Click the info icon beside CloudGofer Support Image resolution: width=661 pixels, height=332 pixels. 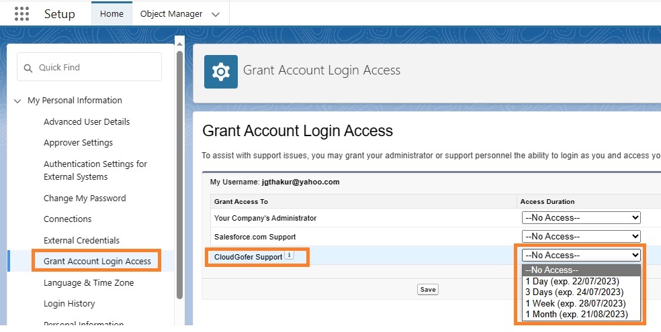[x=289, y=255]
